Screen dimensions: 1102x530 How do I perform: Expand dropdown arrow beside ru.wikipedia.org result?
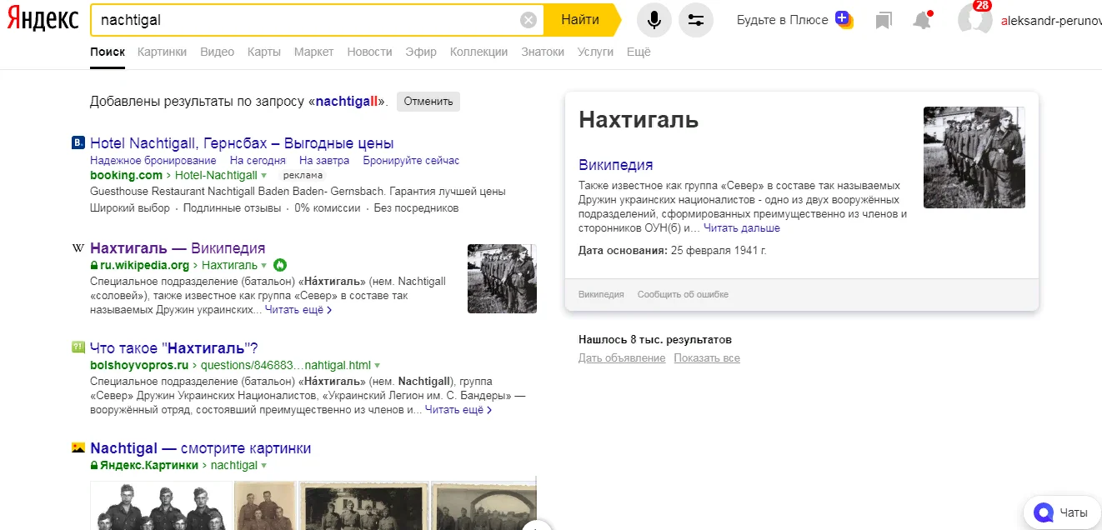264,266
